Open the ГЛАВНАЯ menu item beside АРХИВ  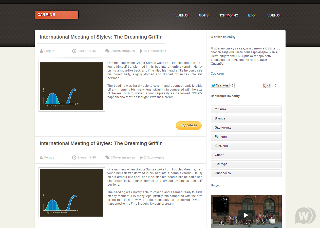(x=181, y=15)
